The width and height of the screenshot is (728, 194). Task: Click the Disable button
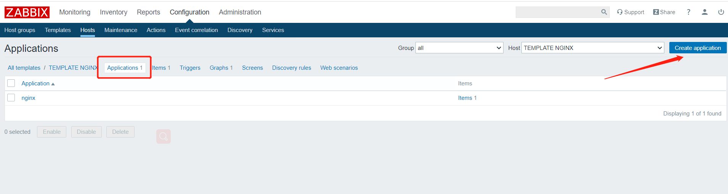pyautogui.click(x=87, y=132)
